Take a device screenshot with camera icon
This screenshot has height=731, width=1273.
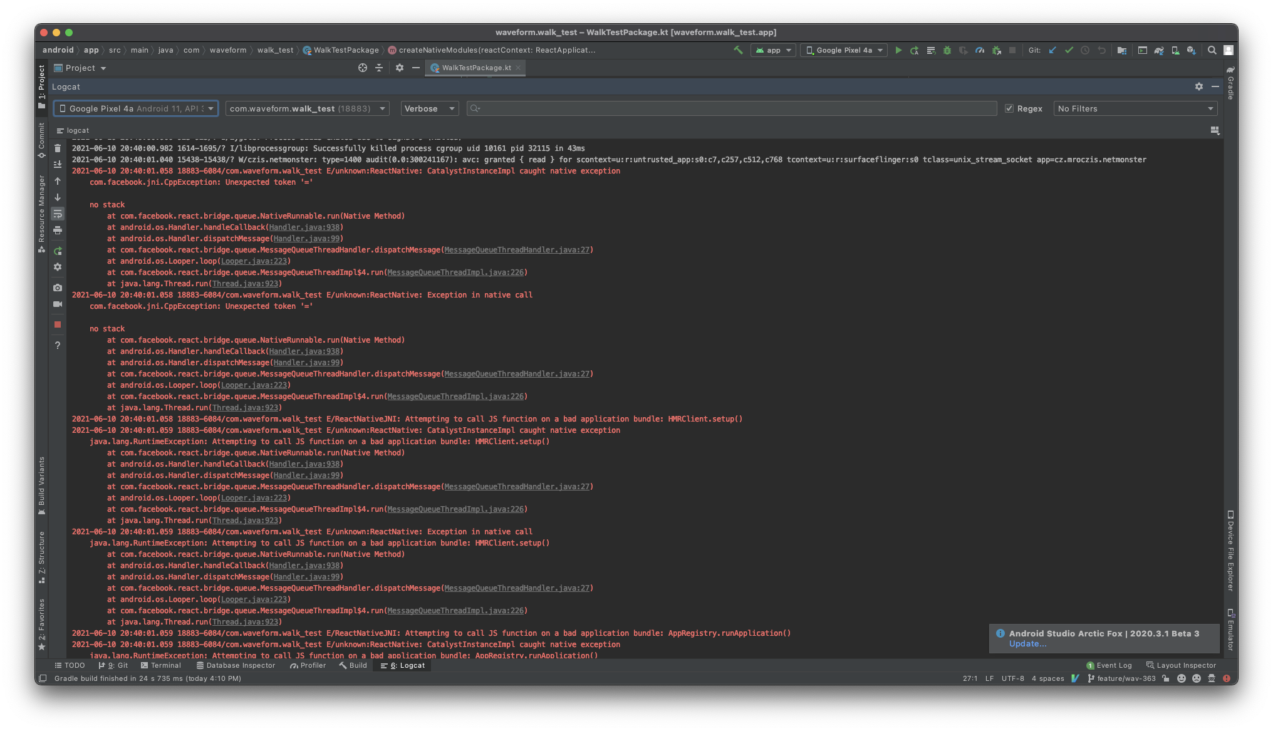coord(57,288)
